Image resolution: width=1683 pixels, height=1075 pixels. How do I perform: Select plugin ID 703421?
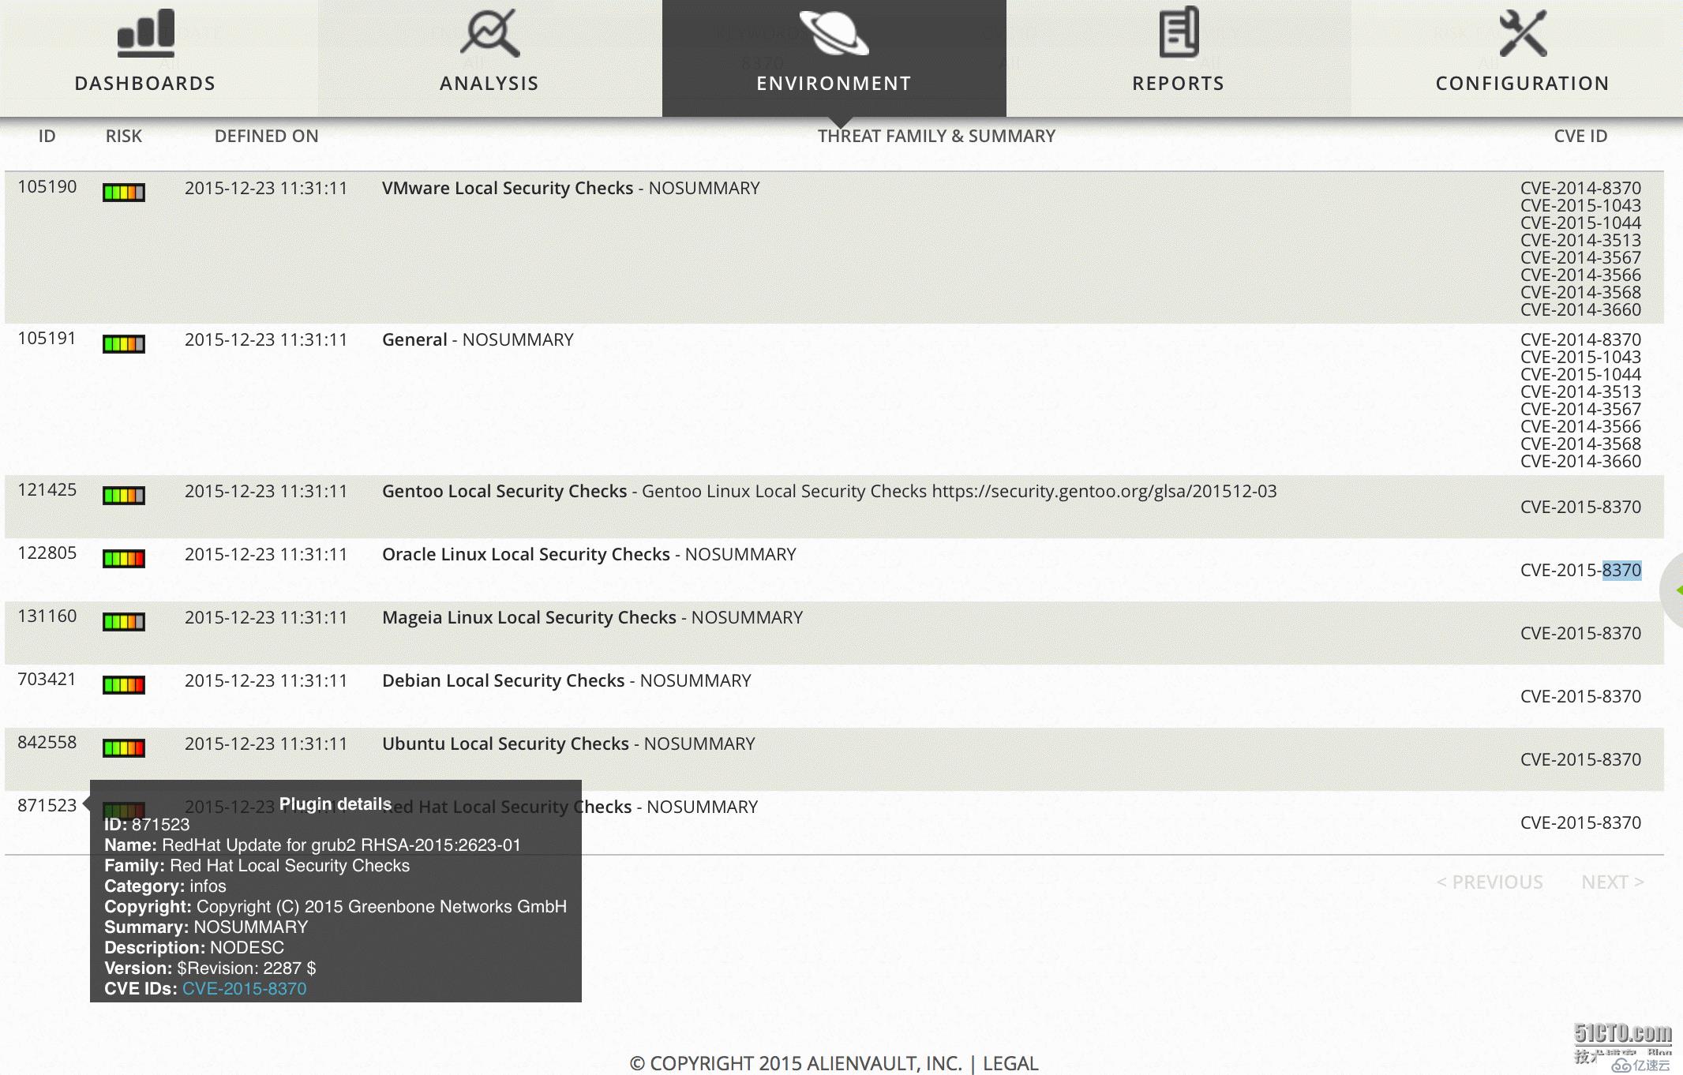click(47, 680)
